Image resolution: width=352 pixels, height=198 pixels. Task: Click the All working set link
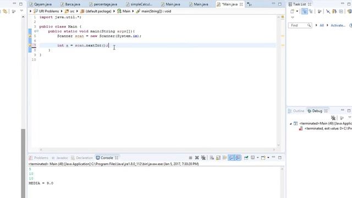321,25
